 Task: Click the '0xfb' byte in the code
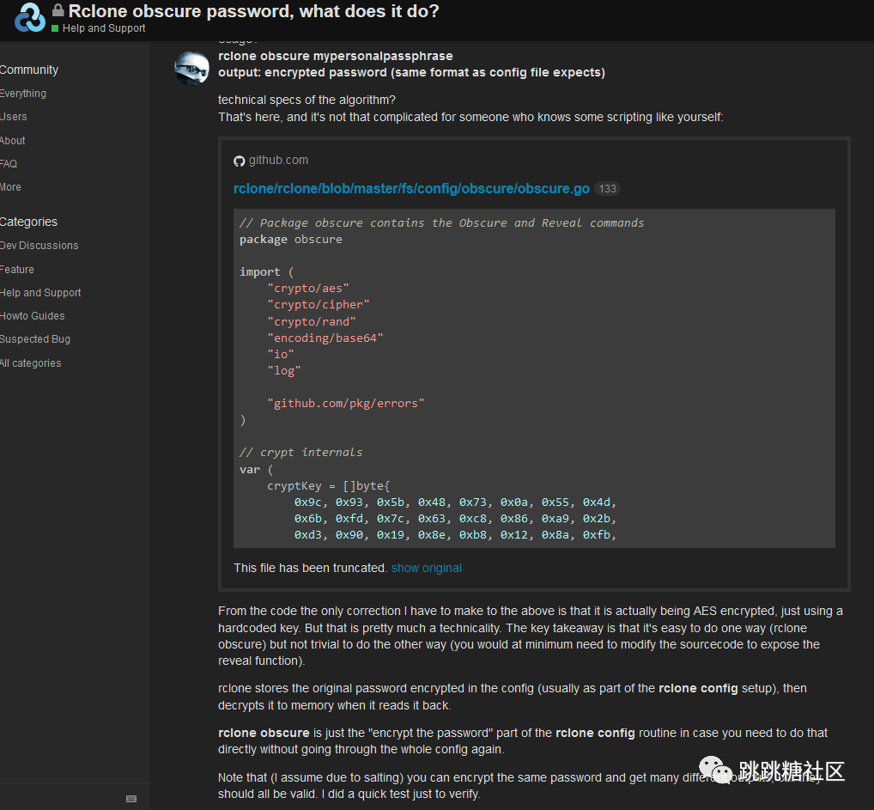(x=597, y=535)
